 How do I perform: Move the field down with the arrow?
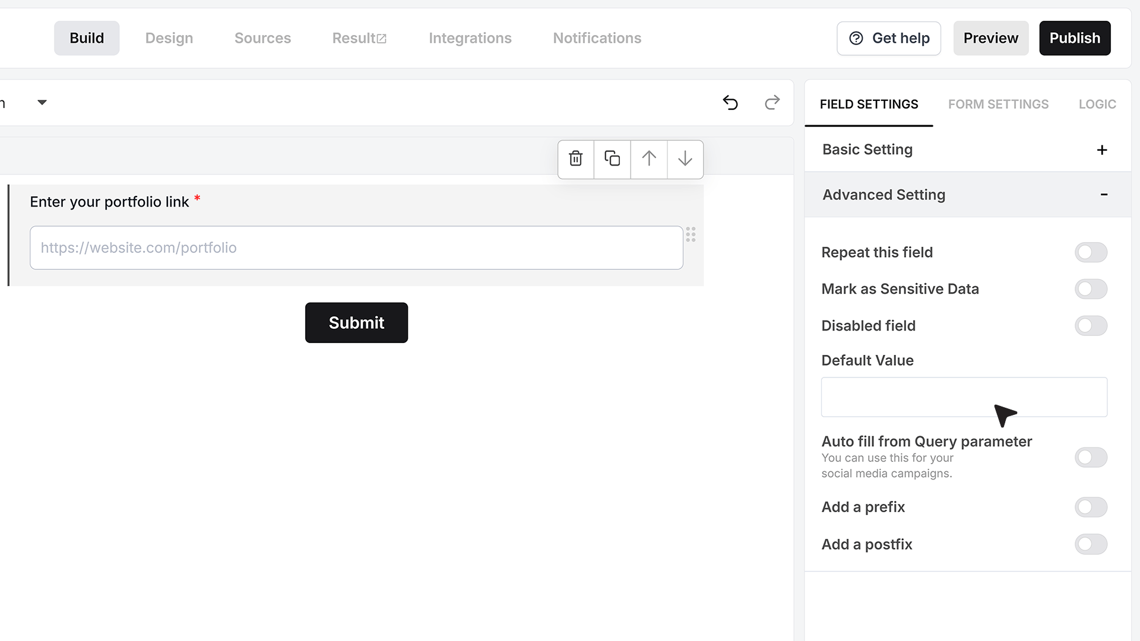(685, 159)
